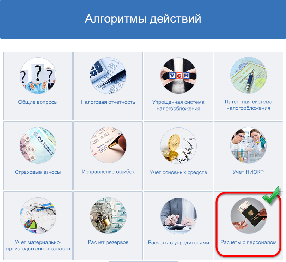This screenshot has width=286, height=262.
Task: Open Учет основных средств link
Action: [178, 172]
